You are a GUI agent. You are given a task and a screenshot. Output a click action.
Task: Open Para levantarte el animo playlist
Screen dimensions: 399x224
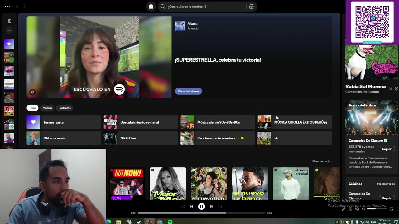point(218,138)
